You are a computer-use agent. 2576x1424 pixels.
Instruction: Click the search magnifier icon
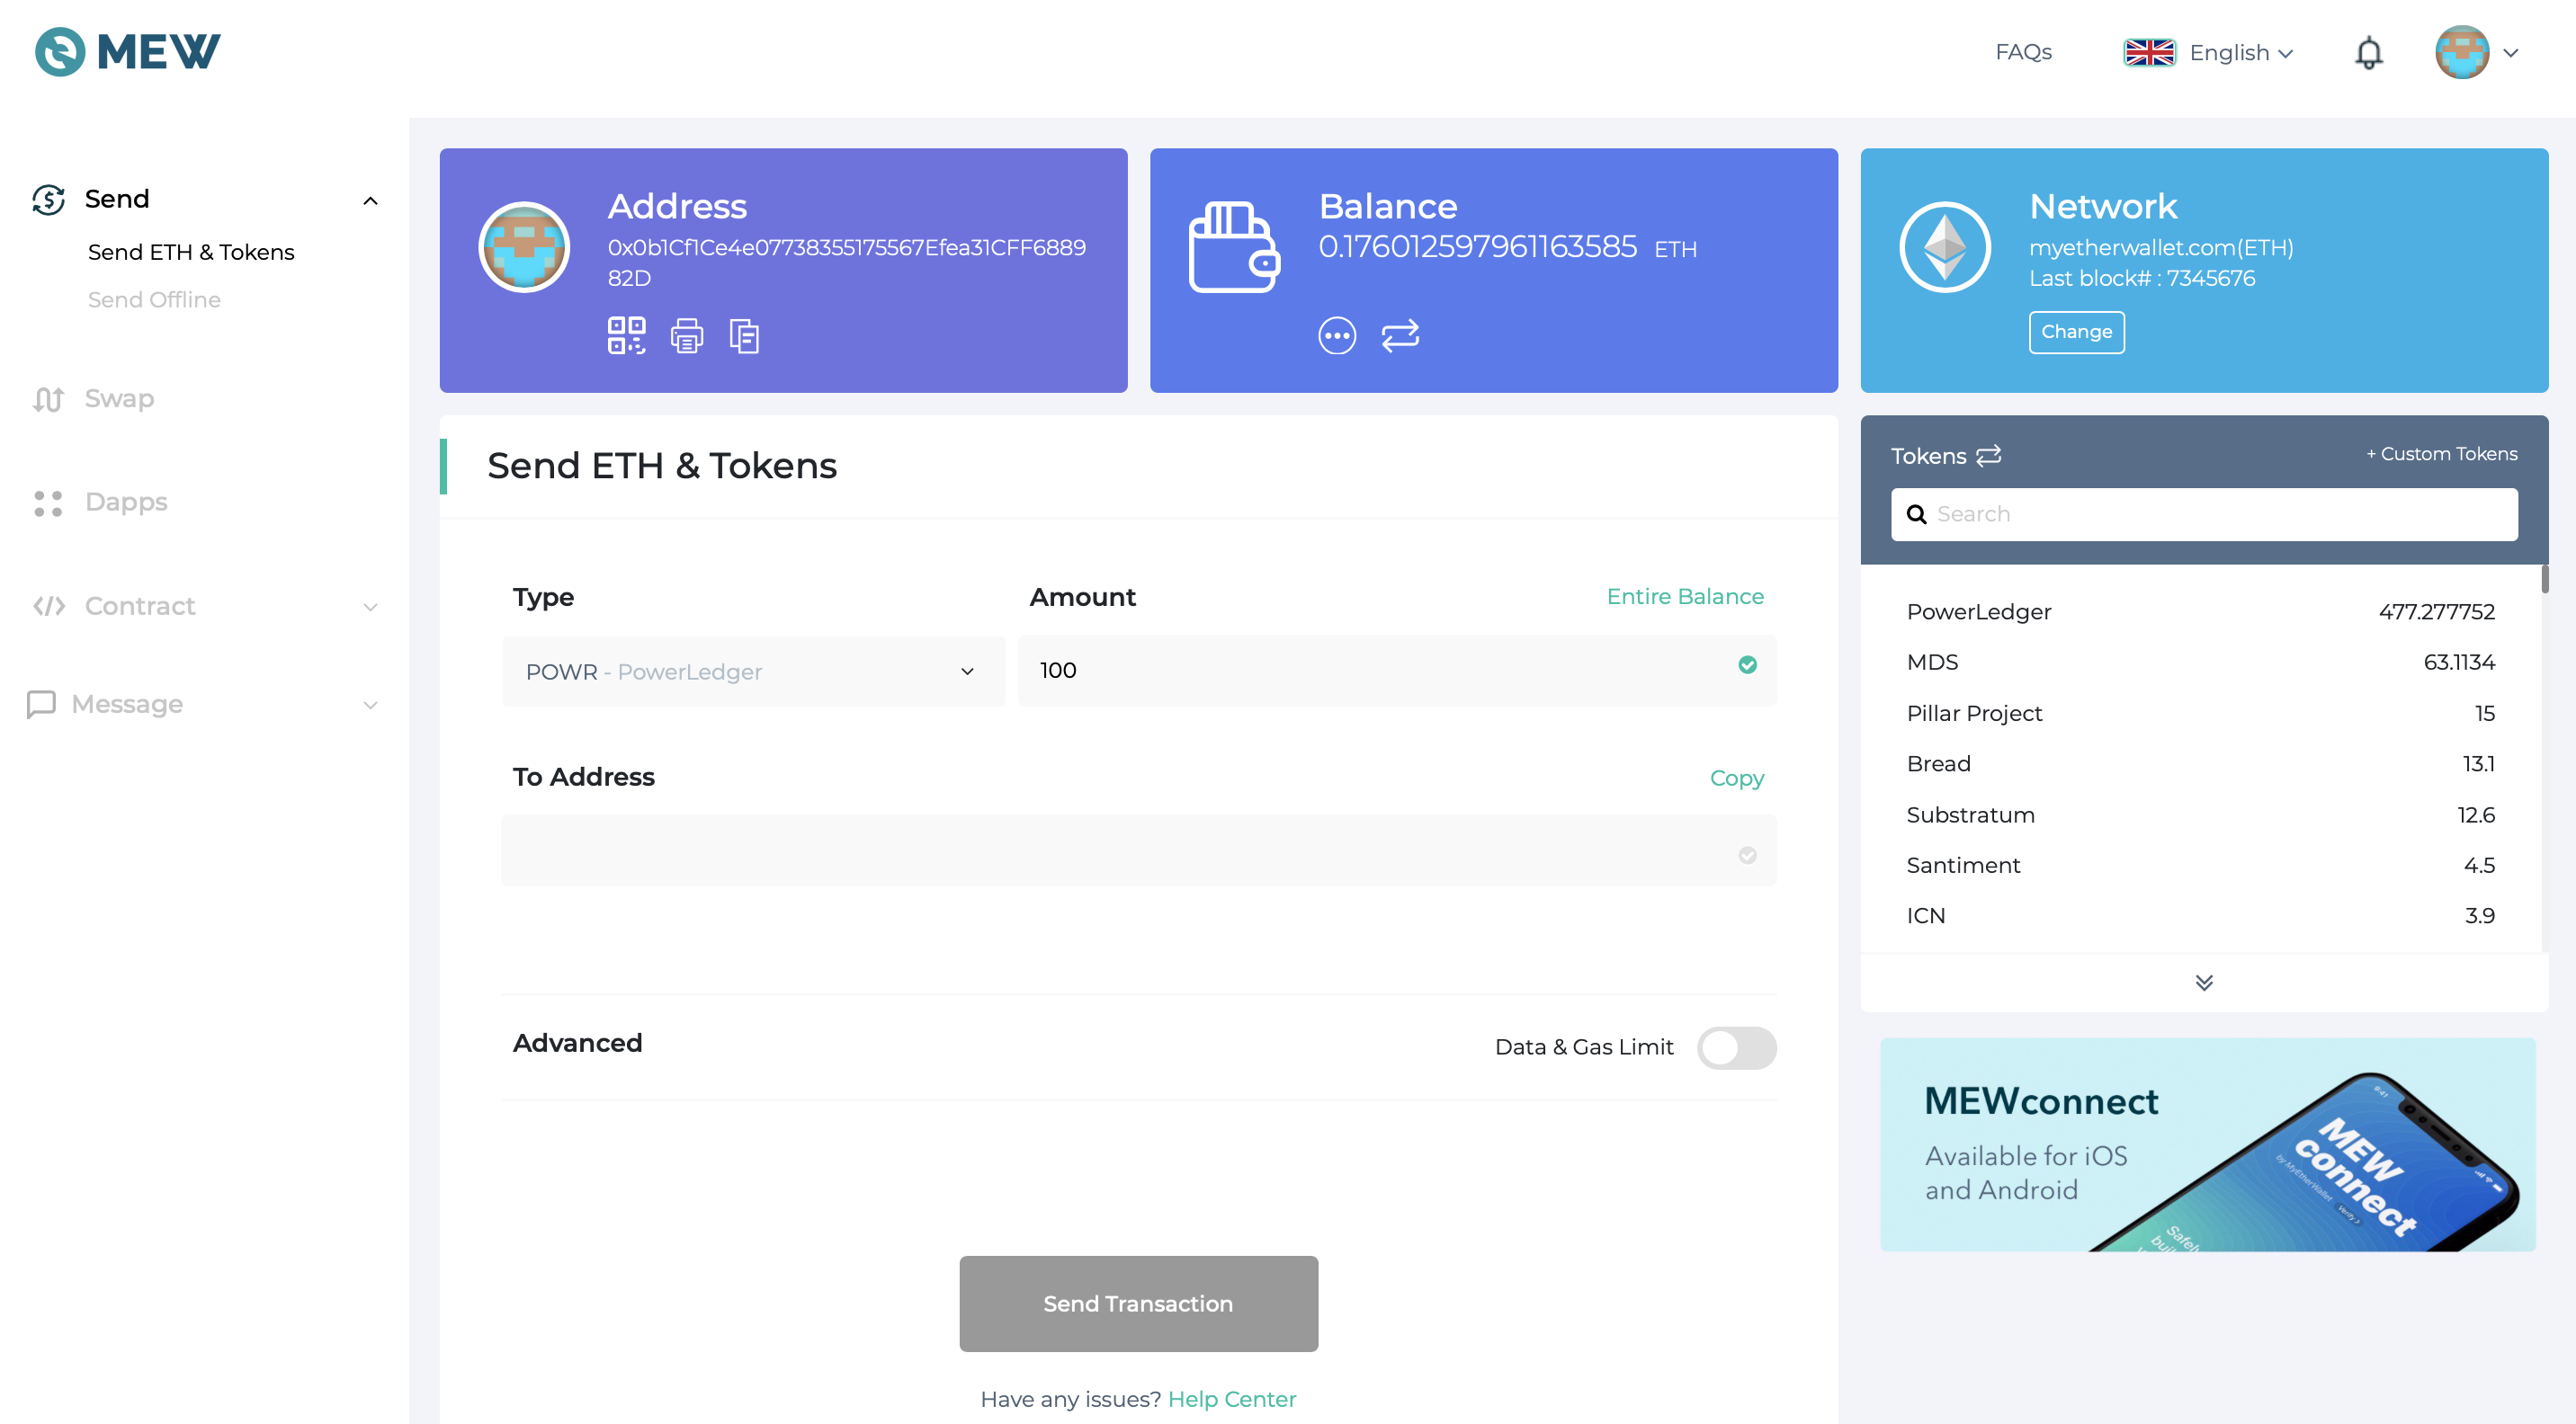pos(1916,513)
